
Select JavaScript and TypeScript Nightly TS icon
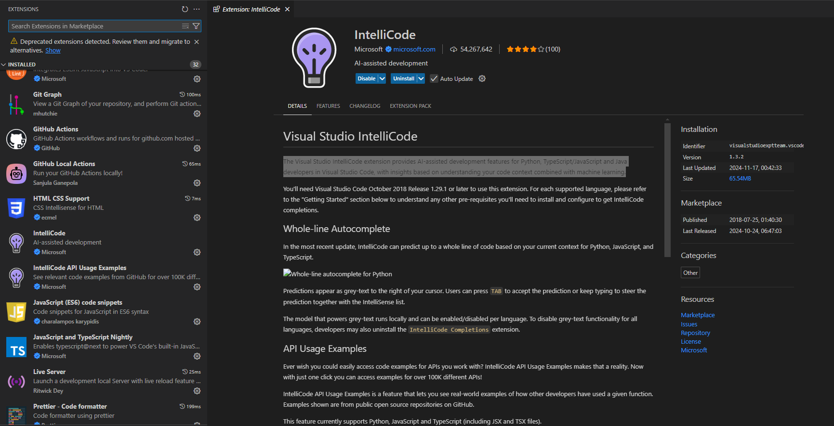tap(16, 347)
